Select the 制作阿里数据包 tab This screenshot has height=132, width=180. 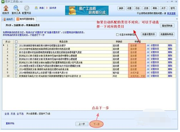[x=25, y=19]
